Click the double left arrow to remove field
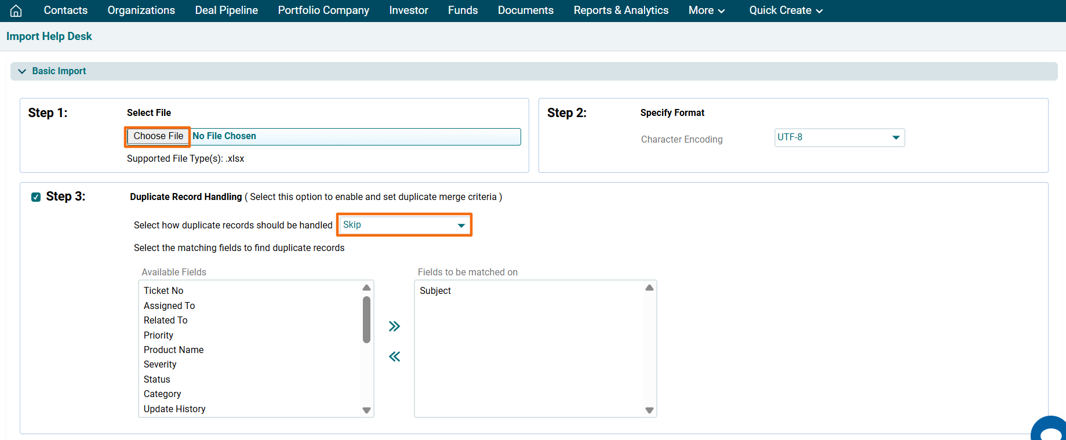1066x440 pixels. tap(394, 357)
